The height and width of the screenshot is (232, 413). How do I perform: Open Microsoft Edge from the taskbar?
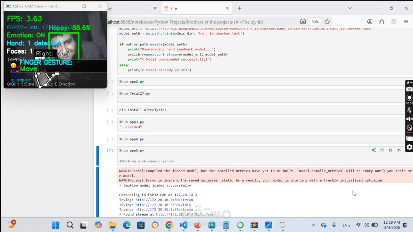click(x=127, y=225)
